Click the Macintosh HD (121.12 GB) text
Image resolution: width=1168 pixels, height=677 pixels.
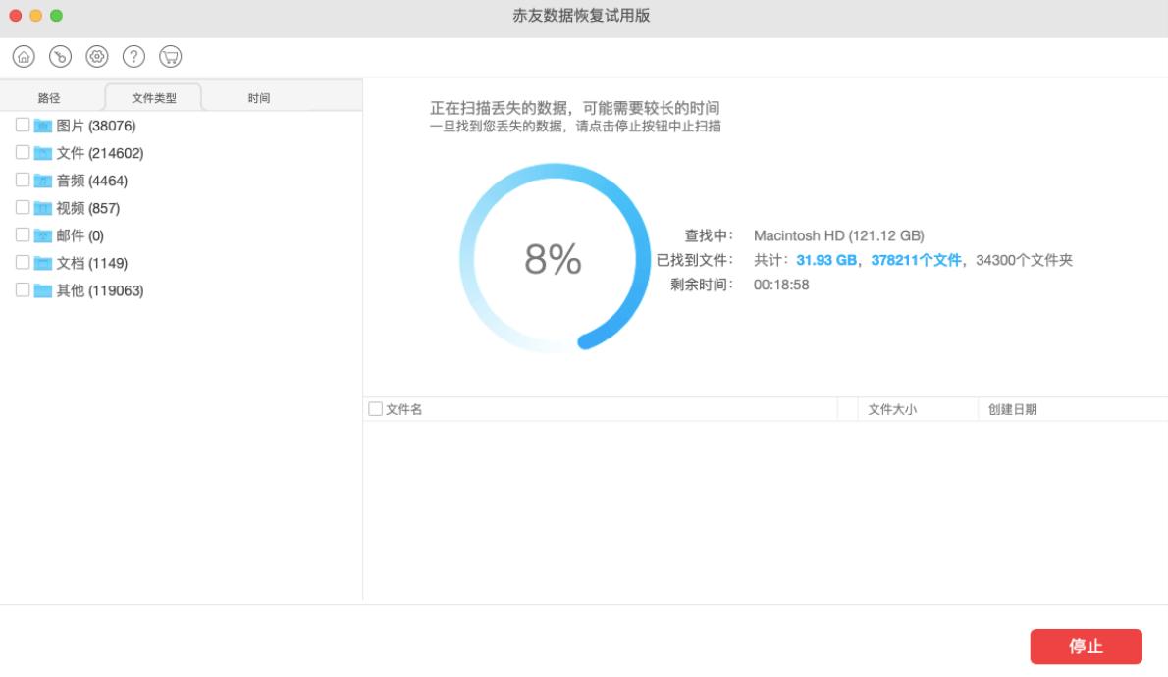click(x=839, y=235)
